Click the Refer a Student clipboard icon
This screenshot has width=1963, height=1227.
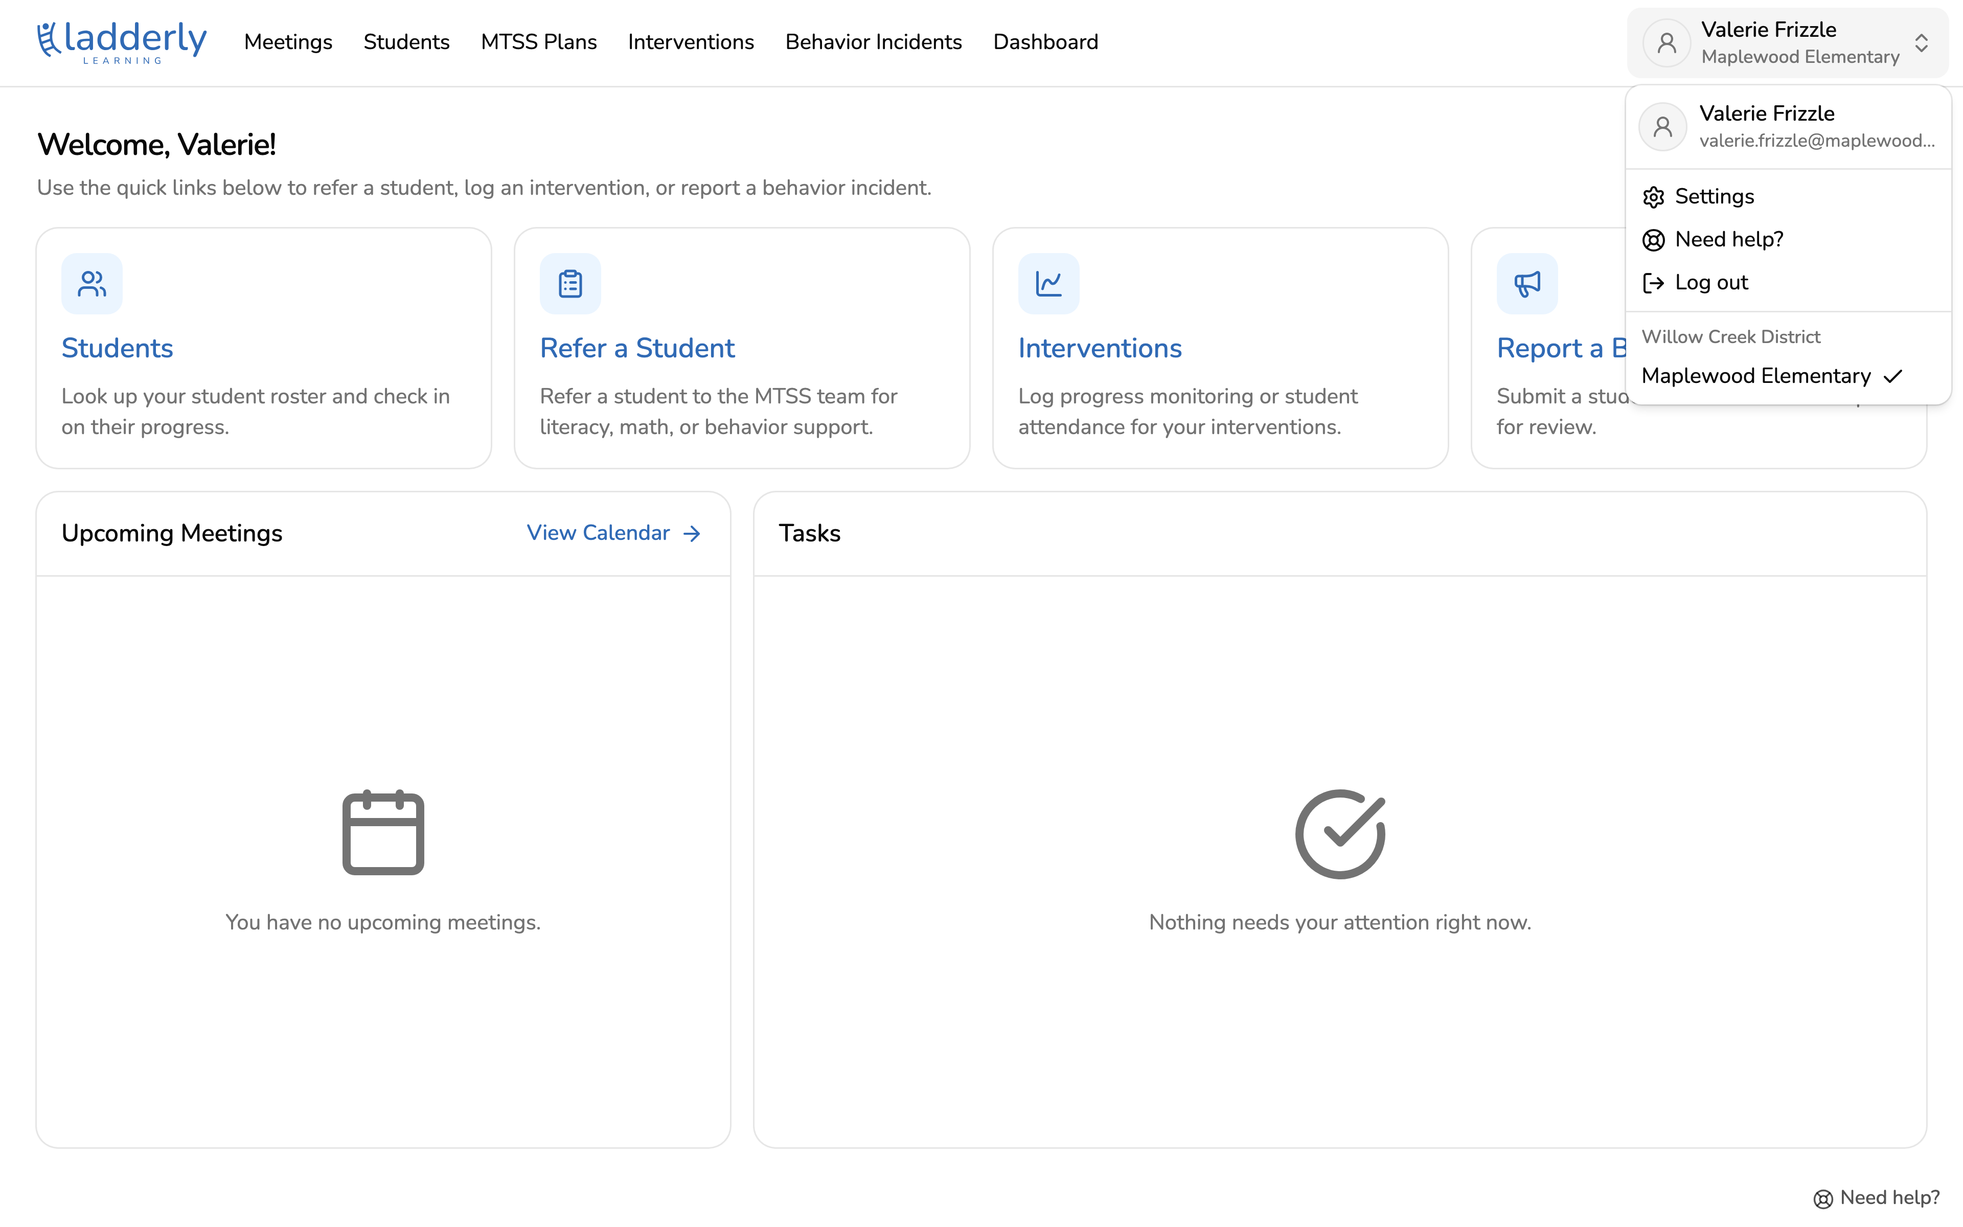click(570, 284)
